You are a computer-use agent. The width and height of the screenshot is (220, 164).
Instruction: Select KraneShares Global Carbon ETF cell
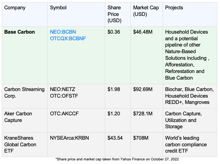(20, 144)
